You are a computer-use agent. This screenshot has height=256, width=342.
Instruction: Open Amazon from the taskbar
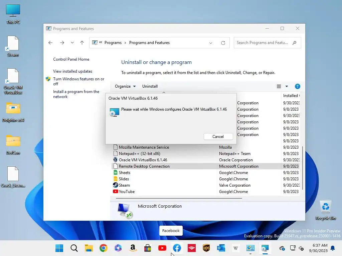[133, 248]
